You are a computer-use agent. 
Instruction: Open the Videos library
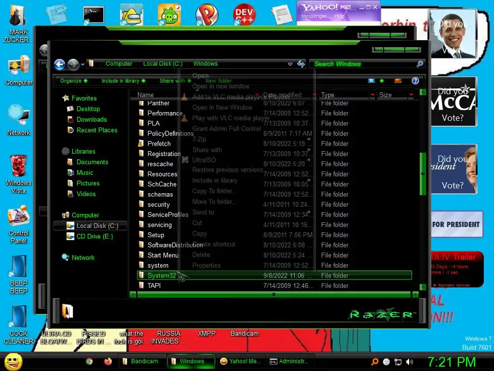[86, 194]
